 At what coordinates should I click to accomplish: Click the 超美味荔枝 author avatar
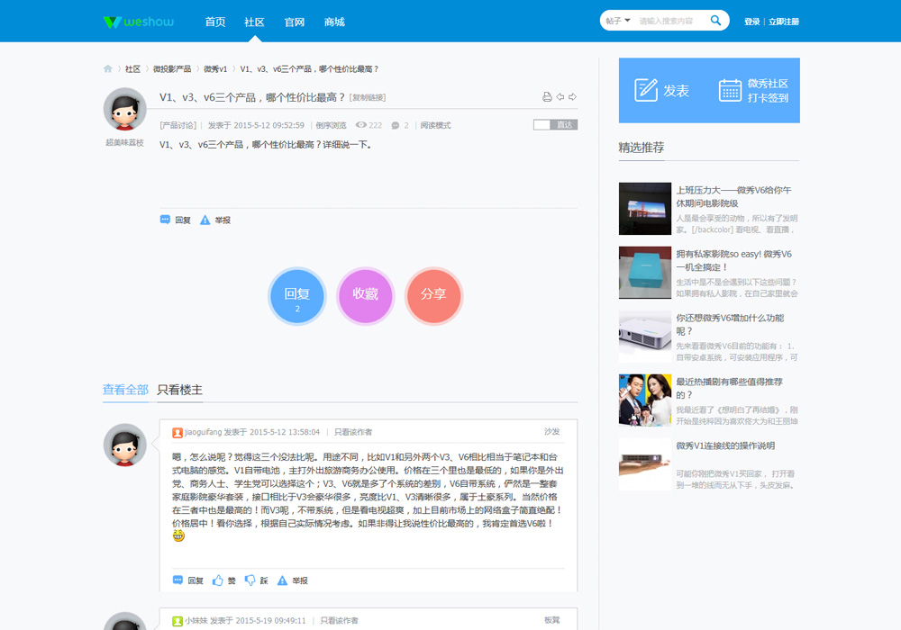(124, 109)
